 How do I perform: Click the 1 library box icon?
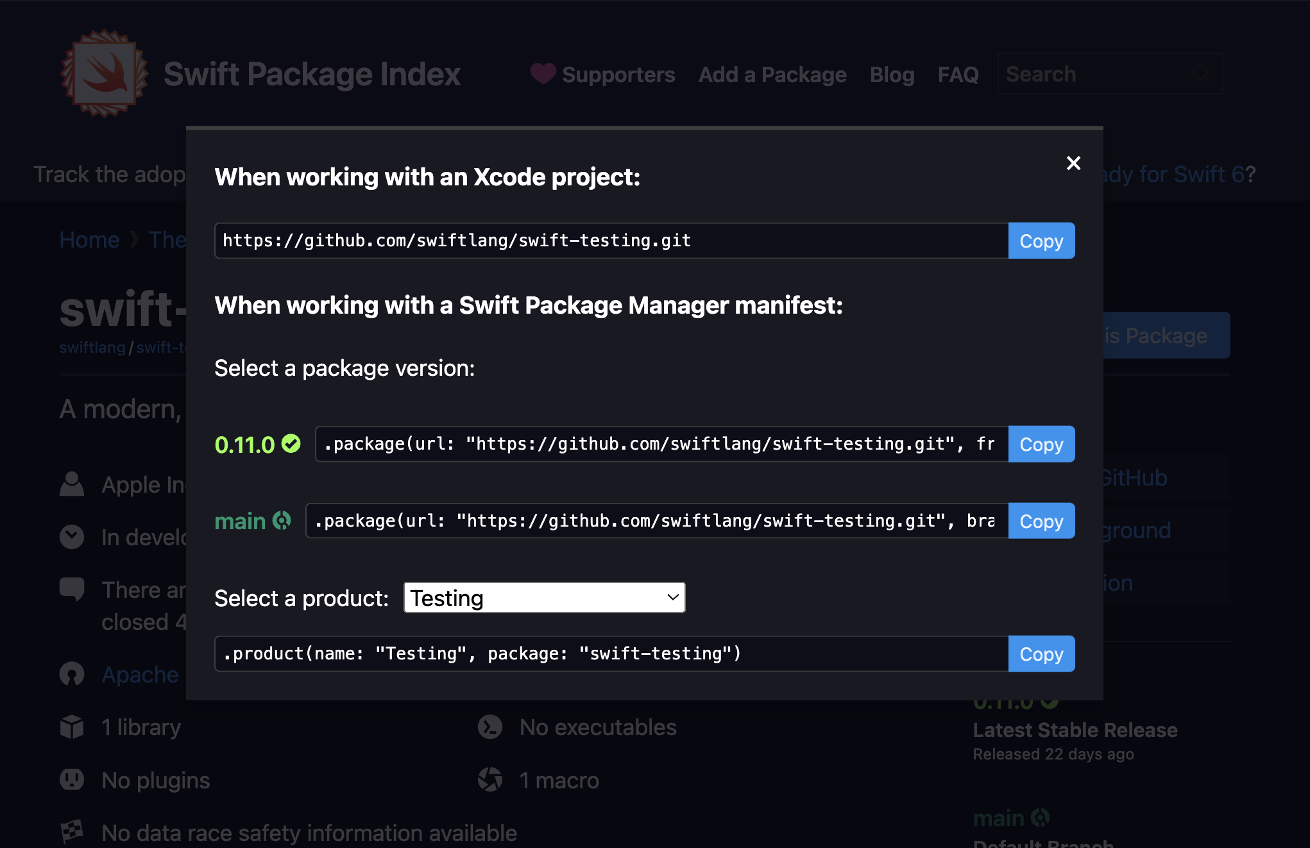point(72,727)
